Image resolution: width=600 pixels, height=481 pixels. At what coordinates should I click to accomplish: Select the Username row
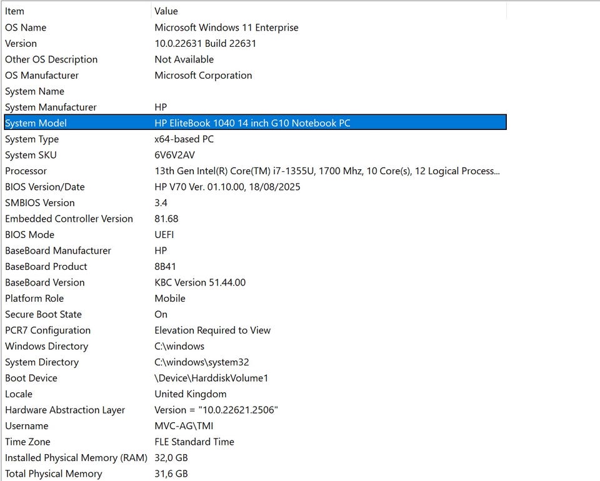tap(255, 426)
